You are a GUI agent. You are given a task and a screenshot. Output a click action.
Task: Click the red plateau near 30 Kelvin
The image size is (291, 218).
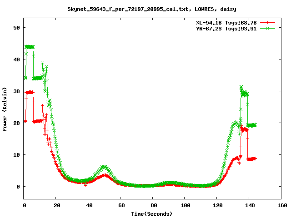[30, 92]
